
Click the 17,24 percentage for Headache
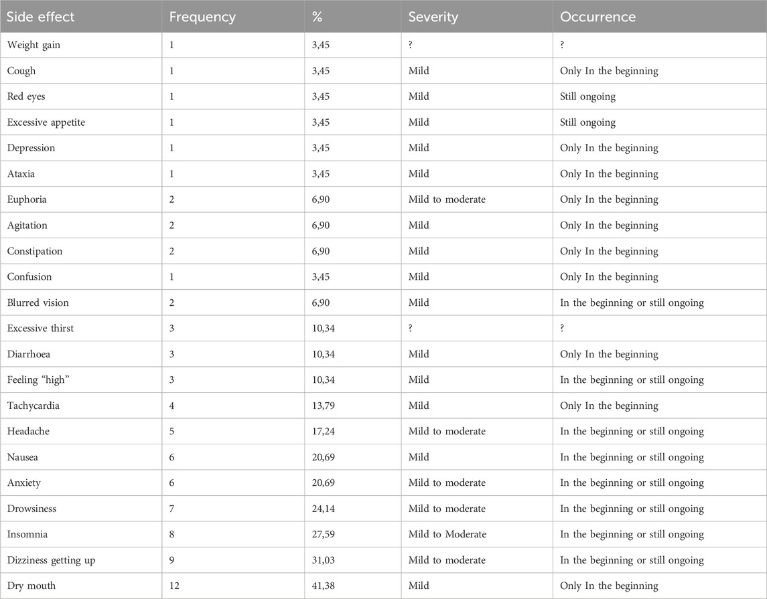[325, 432]
